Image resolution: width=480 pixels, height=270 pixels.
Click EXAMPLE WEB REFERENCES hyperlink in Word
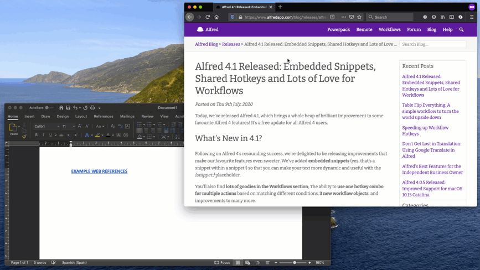(x=99, y=171)
